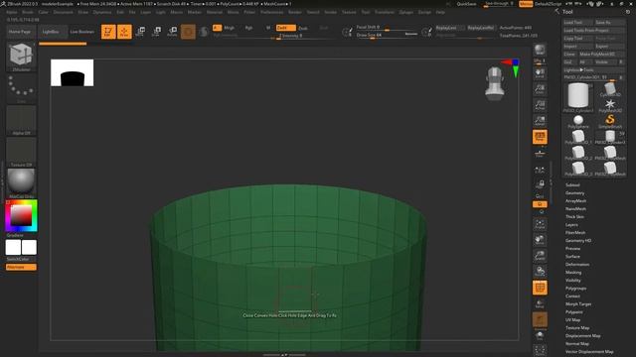Screen dimensions: 636x357
Task: Click the Frame mesh icon
Action: [540, 225]
